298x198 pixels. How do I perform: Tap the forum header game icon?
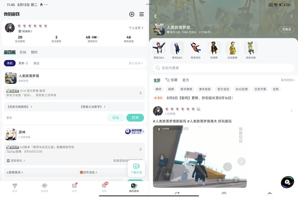159,29
